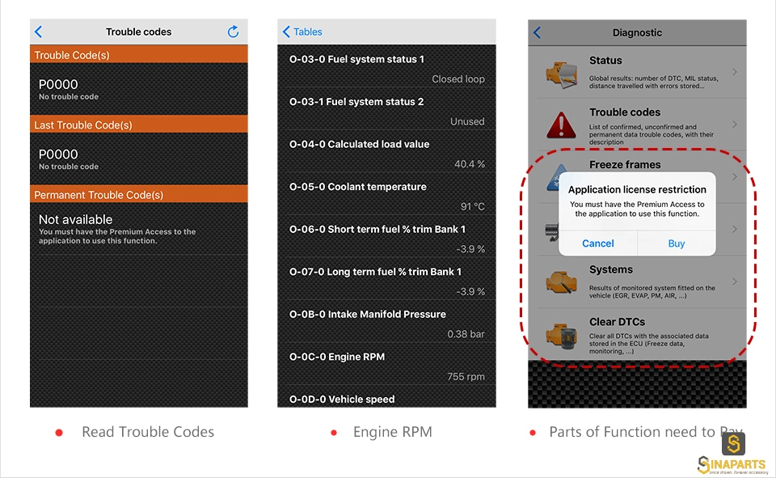
Task: Select the Trouble Code(s) orange header
Action: click(139, 55)
